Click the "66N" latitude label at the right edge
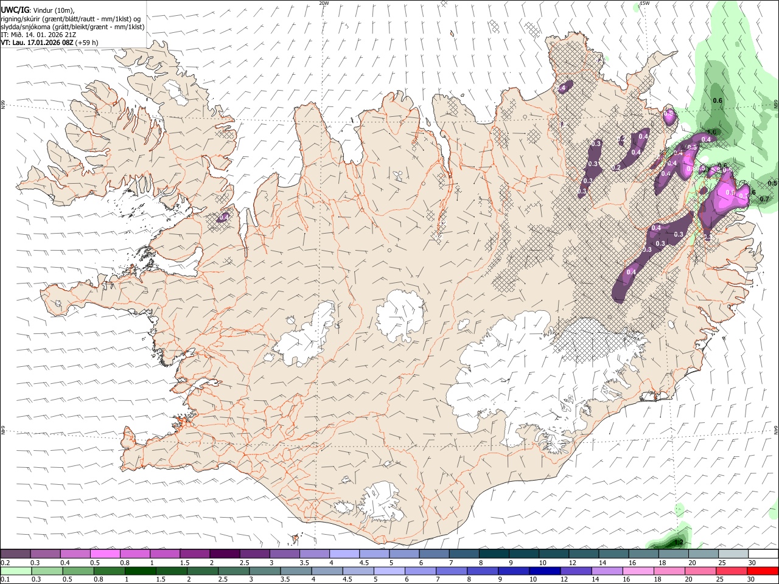The height and width of the screenshot is (584, 779). (776, 104)
